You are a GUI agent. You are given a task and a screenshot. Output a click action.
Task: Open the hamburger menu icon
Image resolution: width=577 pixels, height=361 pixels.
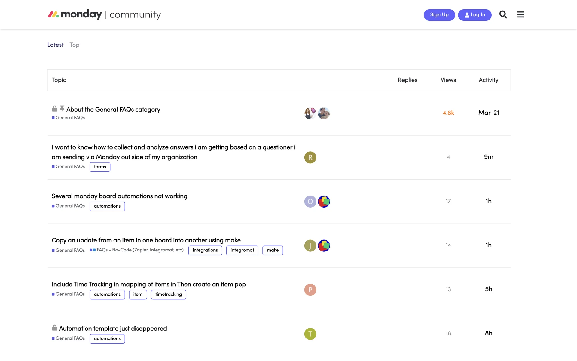(x=520, y=14)
